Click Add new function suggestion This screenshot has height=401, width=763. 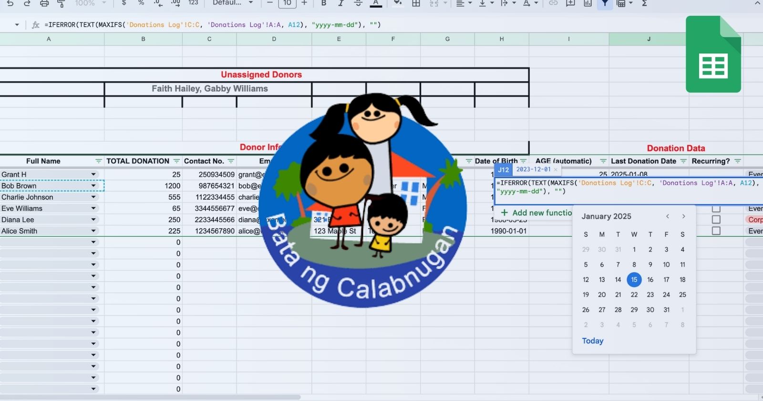[x=536, y=213]
